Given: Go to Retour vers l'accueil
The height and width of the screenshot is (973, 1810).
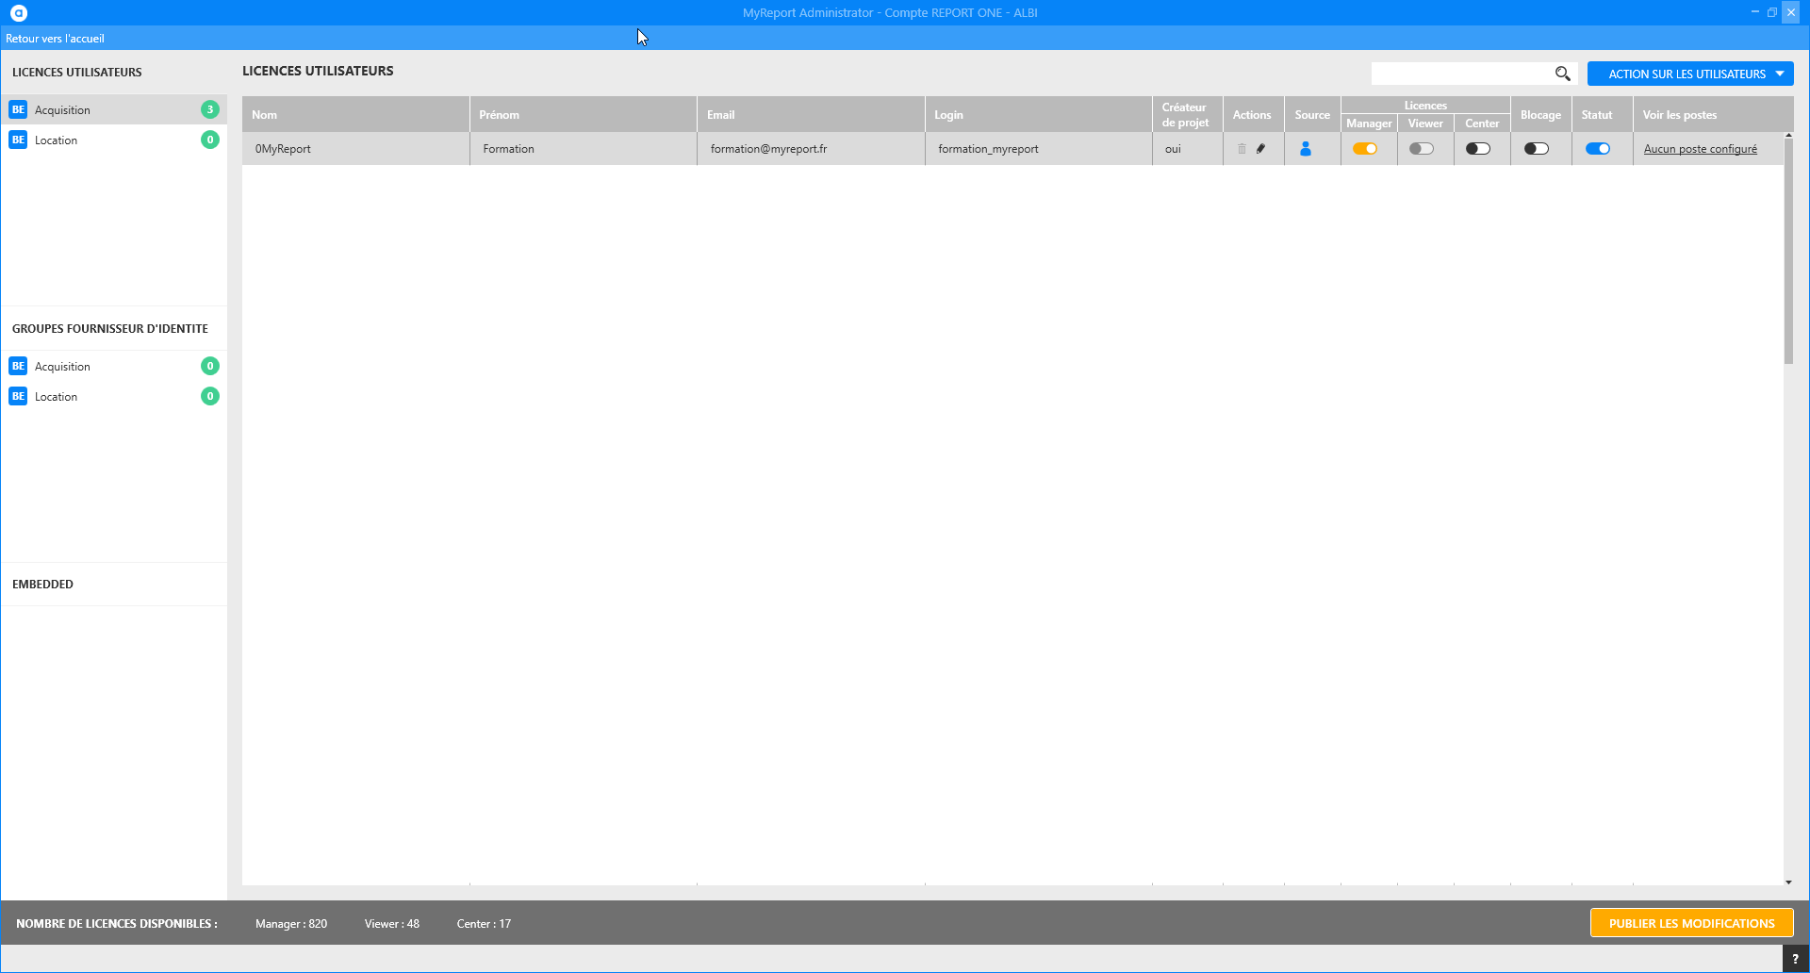Looking at the screenshot, I should [55, 39].
